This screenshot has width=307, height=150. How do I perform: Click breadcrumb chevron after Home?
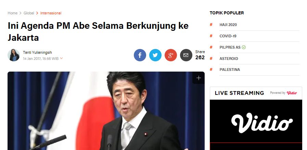click(20, 13)
